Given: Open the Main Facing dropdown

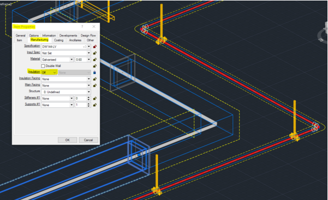Looking at the screenshot, I should 89,86.
